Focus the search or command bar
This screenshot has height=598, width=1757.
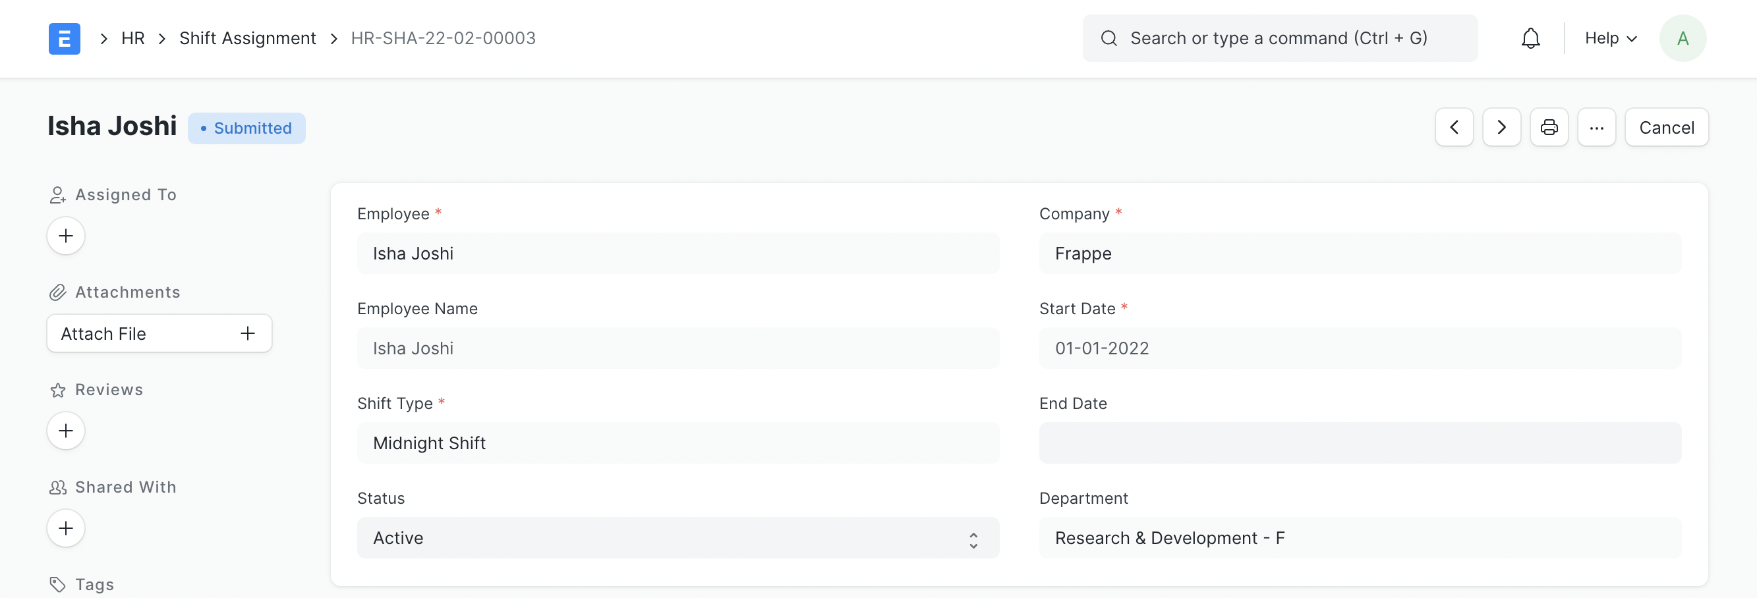[x=1279, y=38]
